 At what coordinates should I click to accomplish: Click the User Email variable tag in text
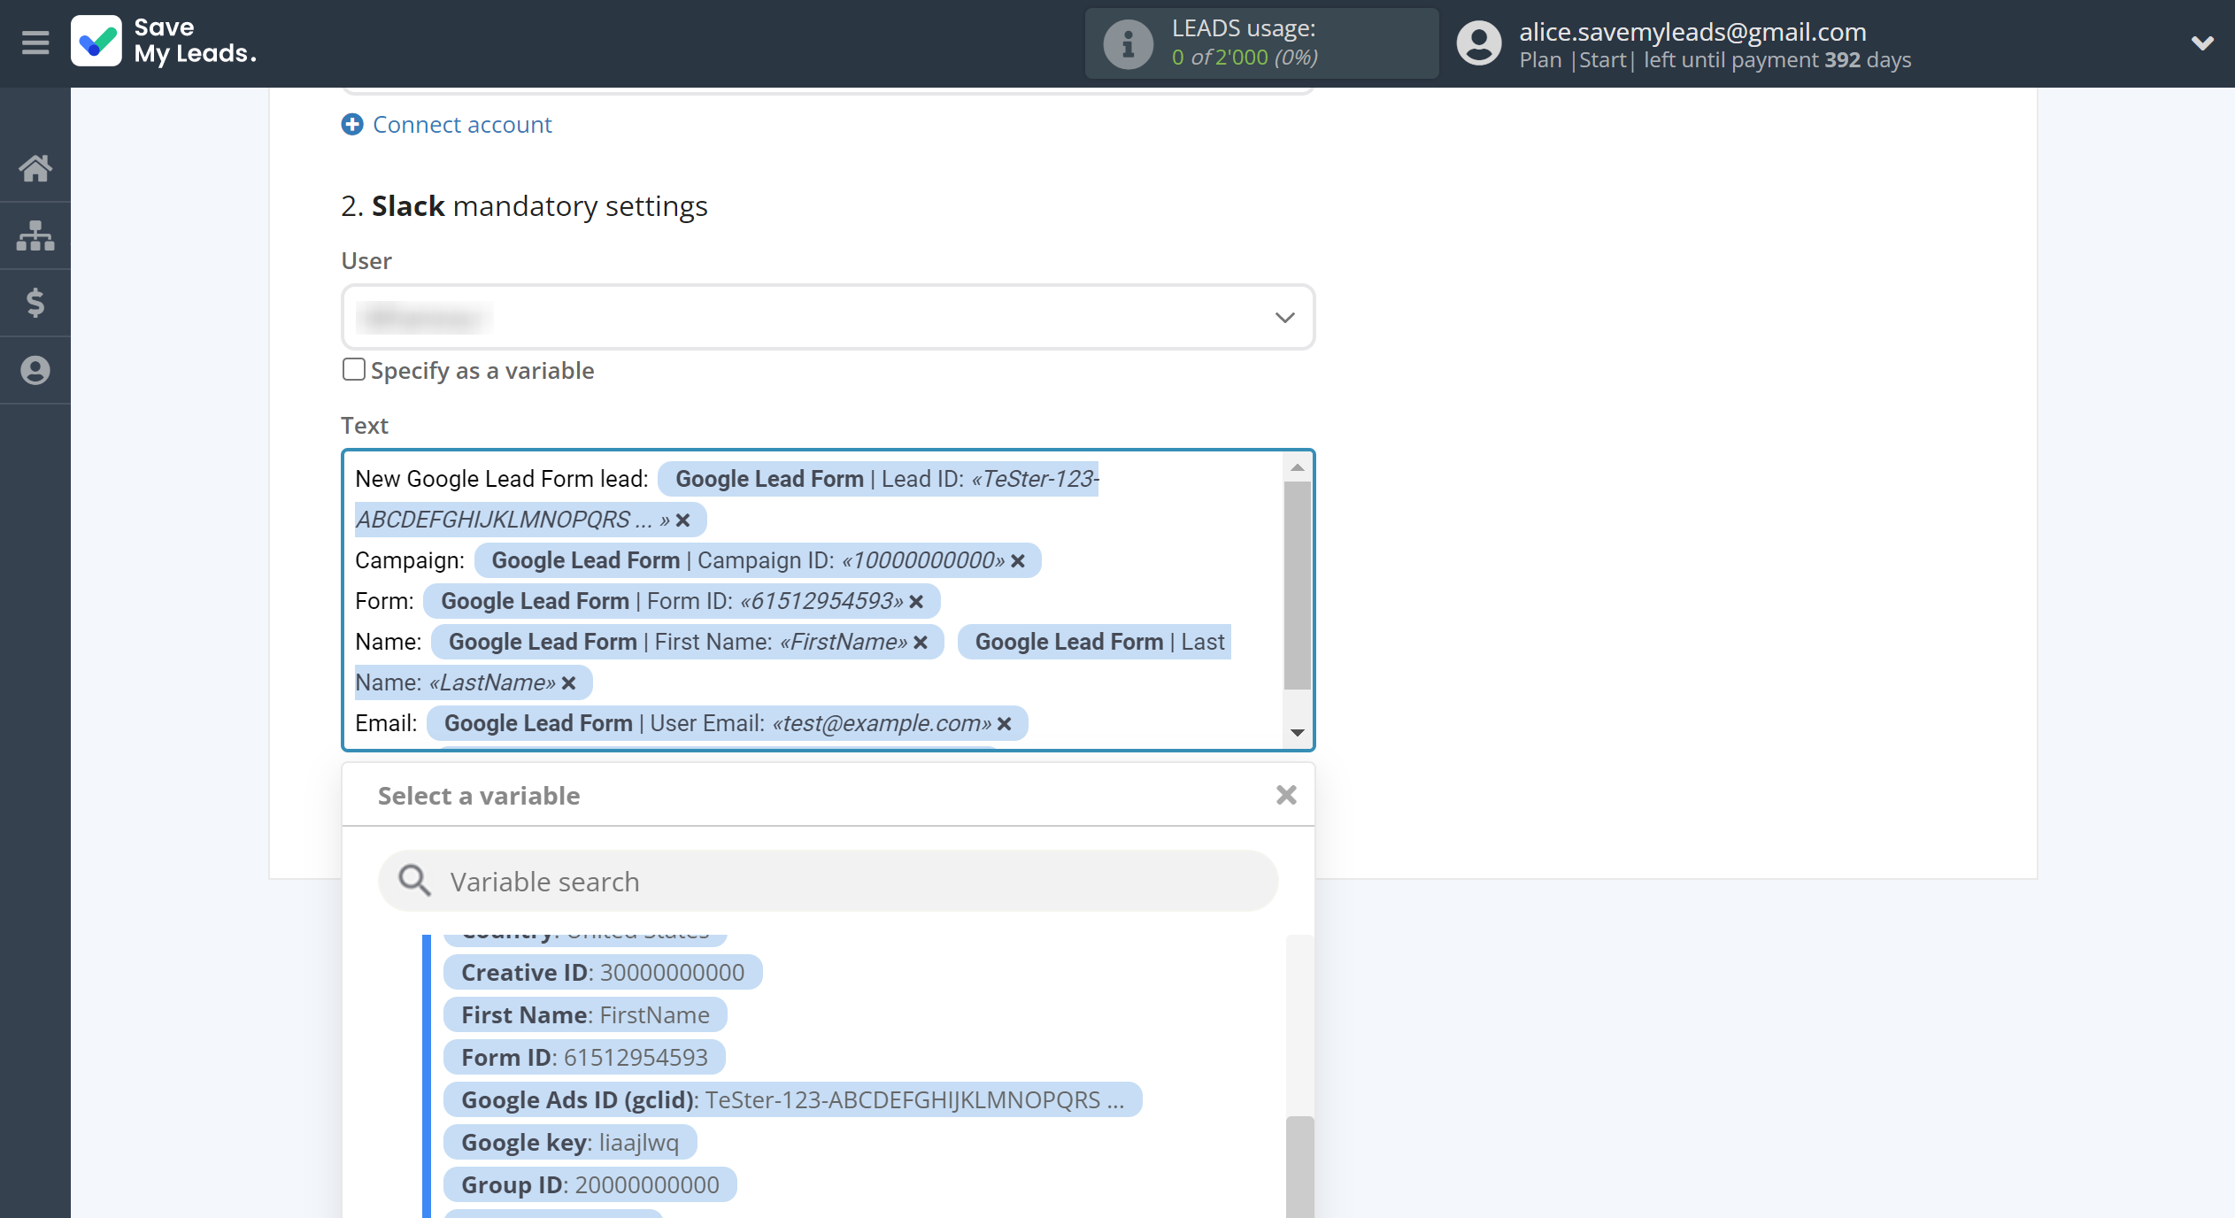pyautogui.click(x=727, y=724)
